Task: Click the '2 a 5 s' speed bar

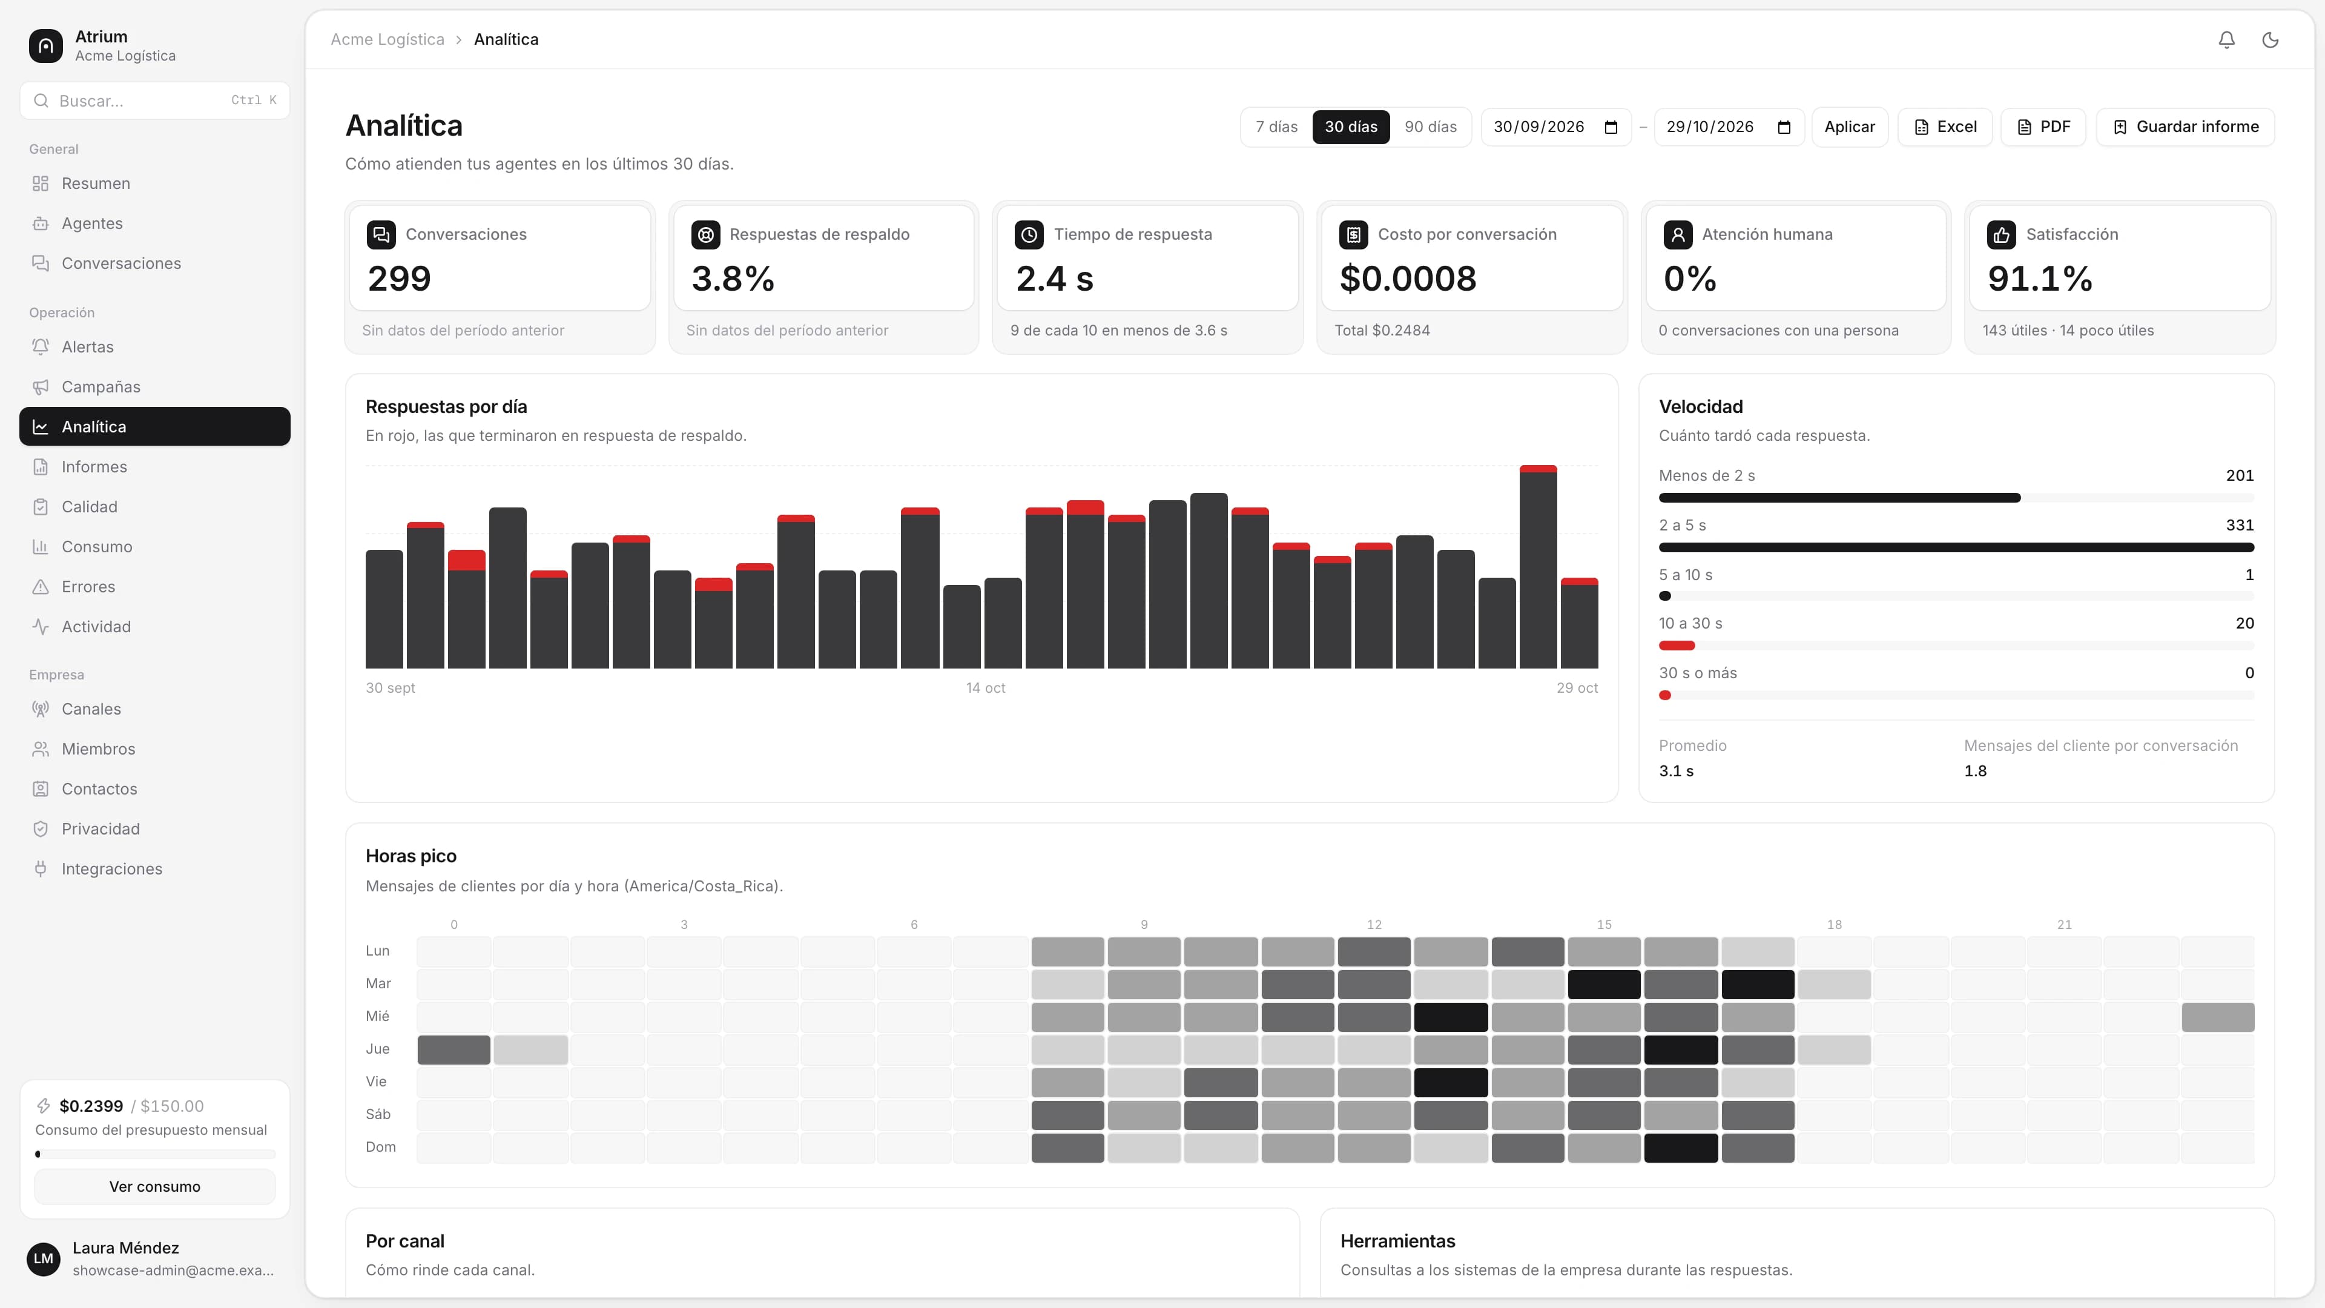Action: coord(1956,547)
